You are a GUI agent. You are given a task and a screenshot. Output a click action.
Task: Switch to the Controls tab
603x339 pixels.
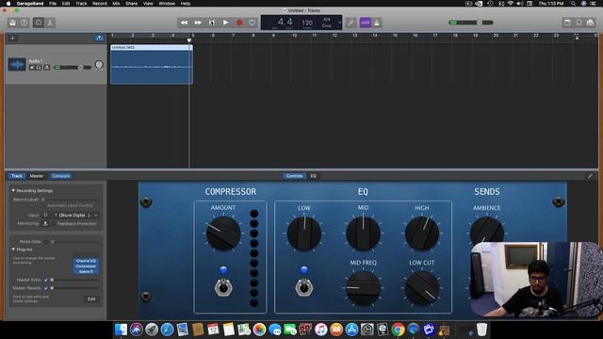click(x=294, y=176)
